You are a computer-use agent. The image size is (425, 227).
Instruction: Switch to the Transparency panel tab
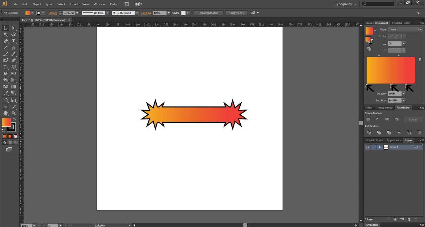[x=384, y=108]
